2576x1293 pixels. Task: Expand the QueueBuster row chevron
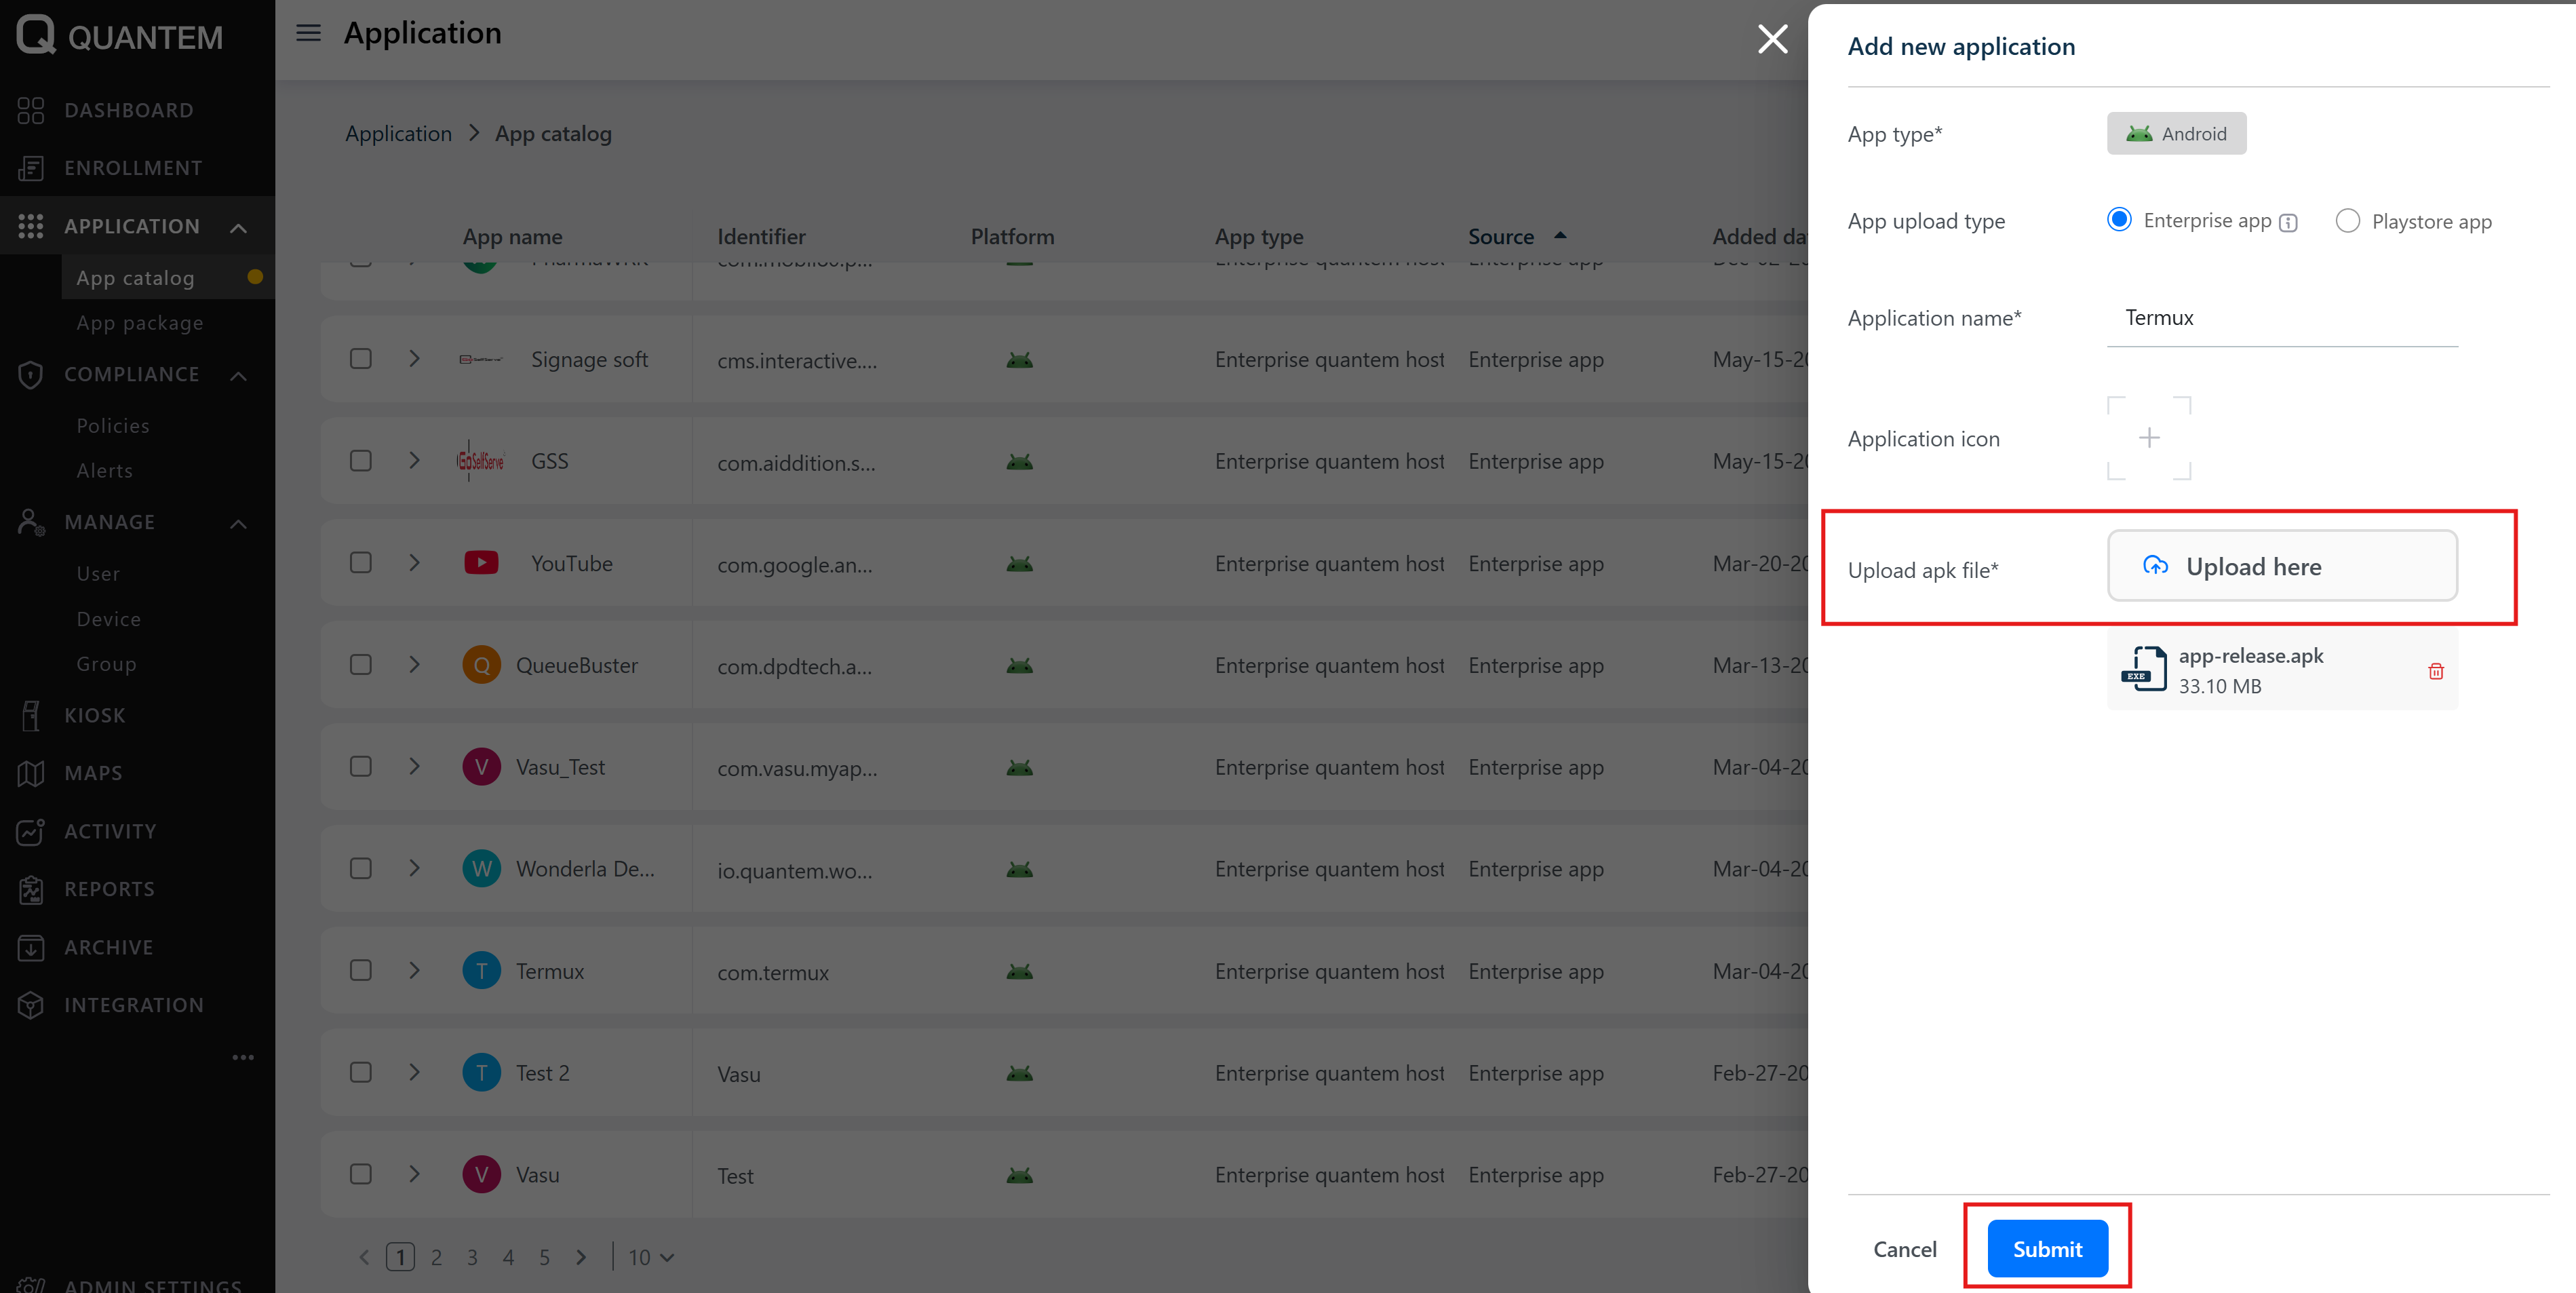pyautogui.click(x=414, y=665)
